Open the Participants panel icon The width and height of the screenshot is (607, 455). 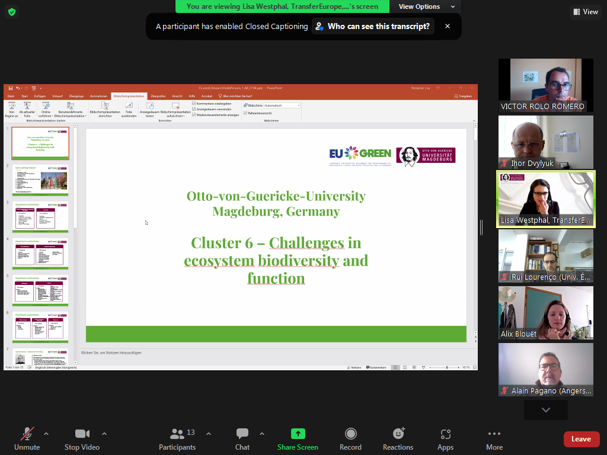177,434
